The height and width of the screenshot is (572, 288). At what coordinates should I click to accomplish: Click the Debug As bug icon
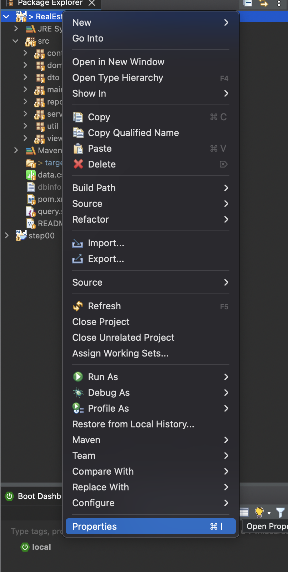tap(78, 393)
